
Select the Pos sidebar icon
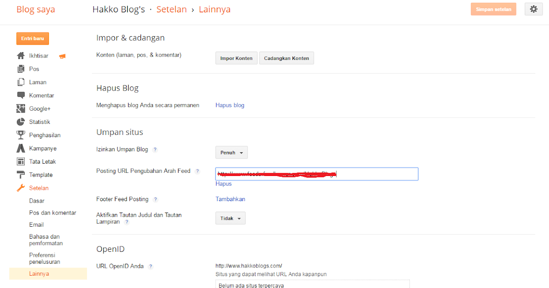pos(21,69)
